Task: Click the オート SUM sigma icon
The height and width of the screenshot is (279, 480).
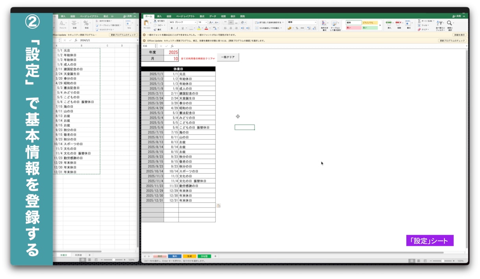Action: [419, 21]
